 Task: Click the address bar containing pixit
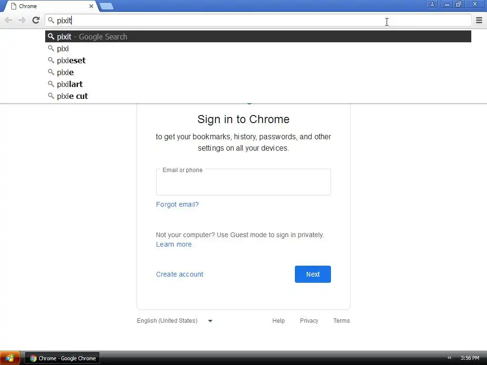pos(258,20)
